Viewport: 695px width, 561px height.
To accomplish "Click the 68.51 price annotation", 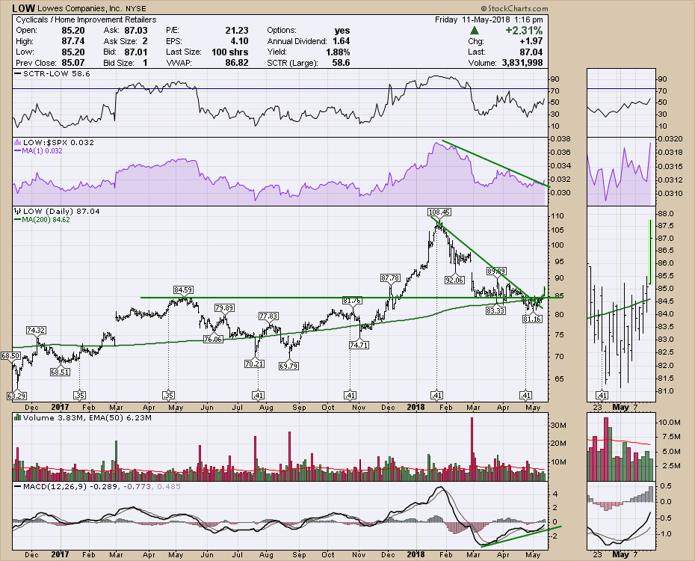I will (60, 372).
